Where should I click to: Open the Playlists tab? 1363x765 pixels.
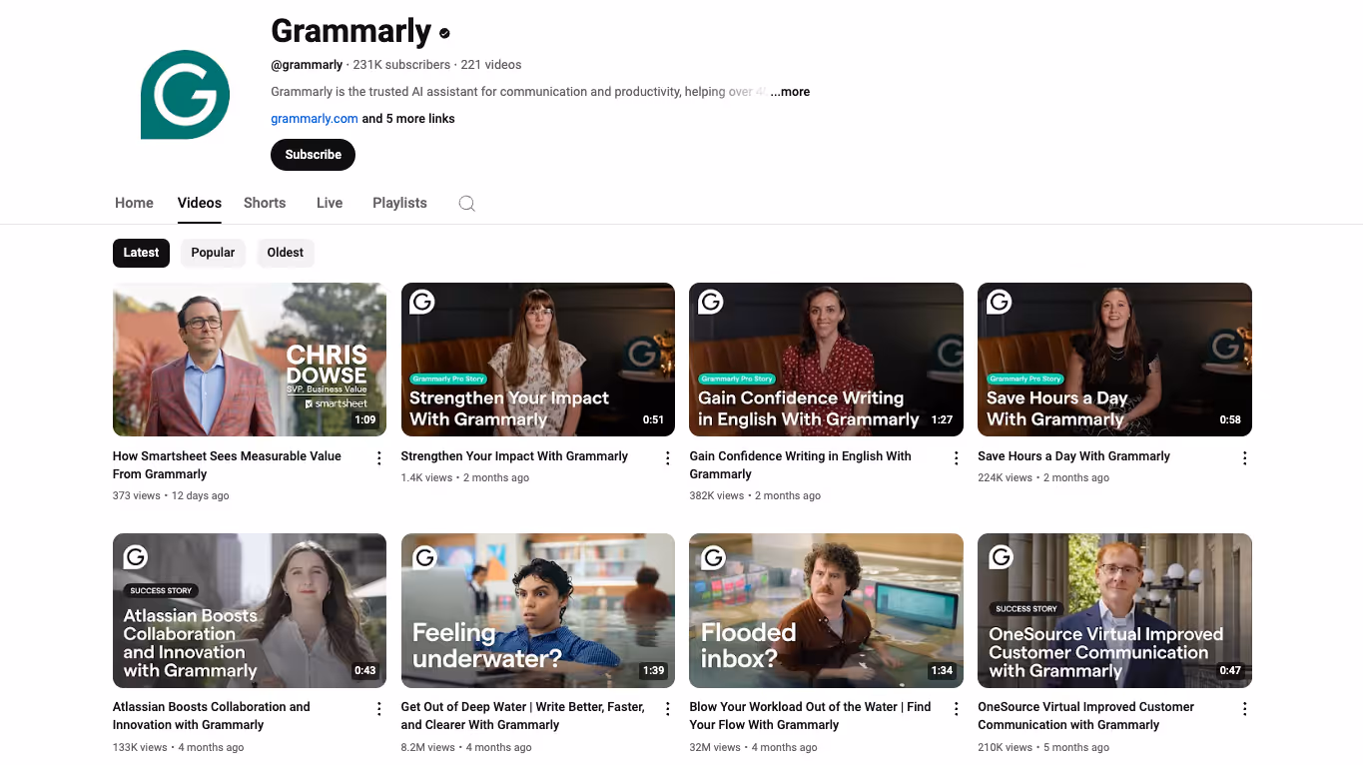399,203
